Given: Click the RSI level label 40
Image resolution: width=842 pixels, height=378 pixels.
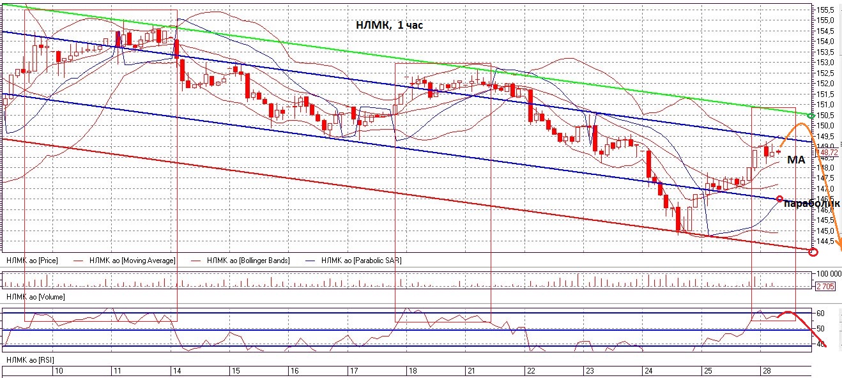Looking at the screenshot, I should click(x=820, y=345).
